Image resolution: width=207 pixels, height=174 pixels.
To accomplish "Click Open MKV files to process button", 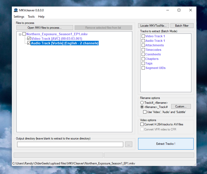I will click(x=45, y=28).
